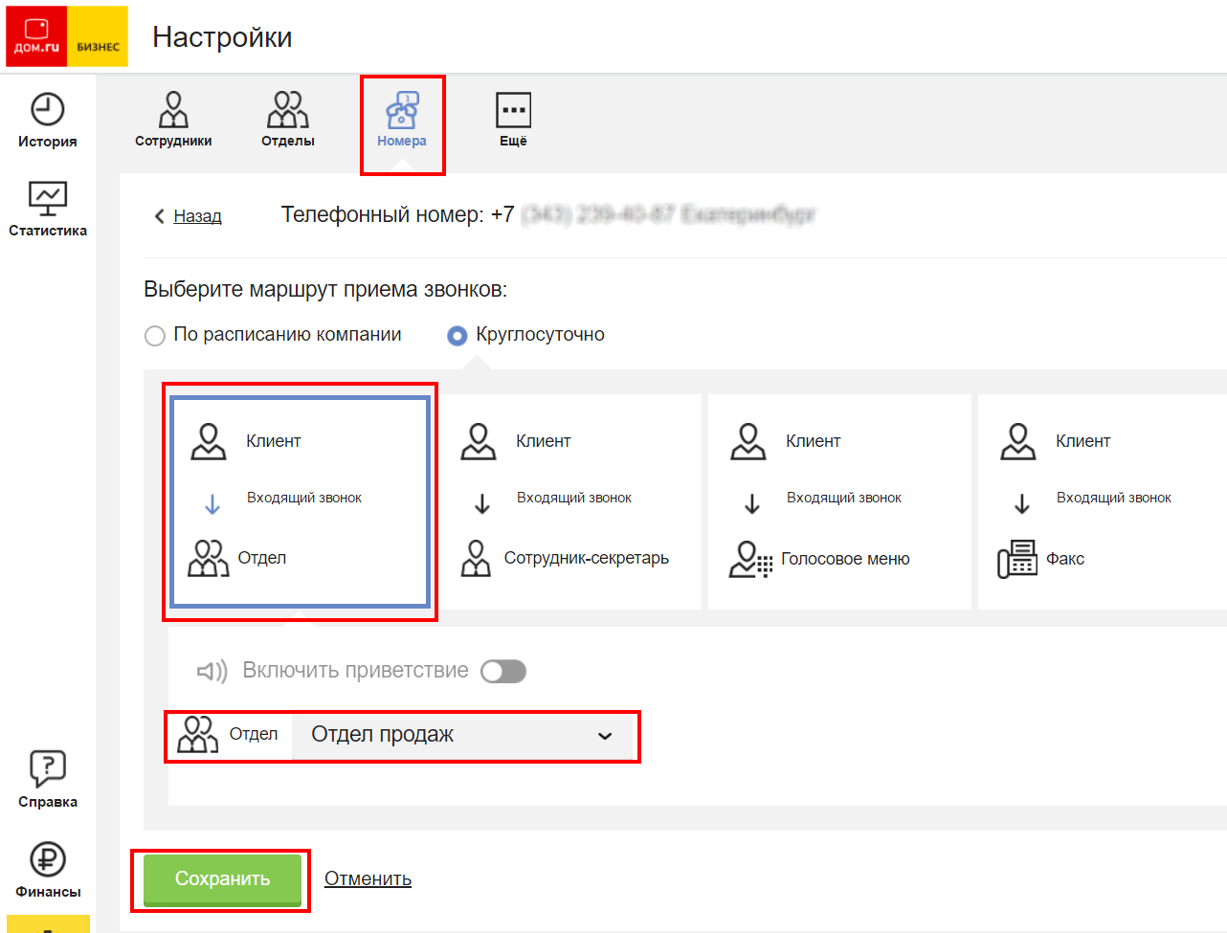1227x933 pixels.
Task: Click the Назад link
Action: tap(197, 216)
